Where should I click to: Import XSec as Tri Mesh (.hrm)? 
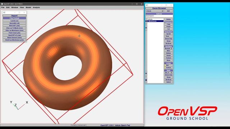point(14,28)
